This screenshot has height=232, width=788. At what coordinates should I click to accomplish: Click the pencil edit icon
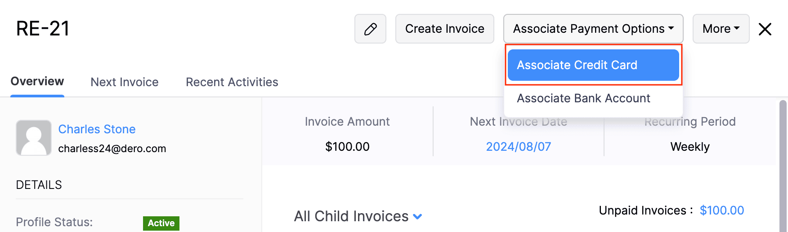click(370, 29)
